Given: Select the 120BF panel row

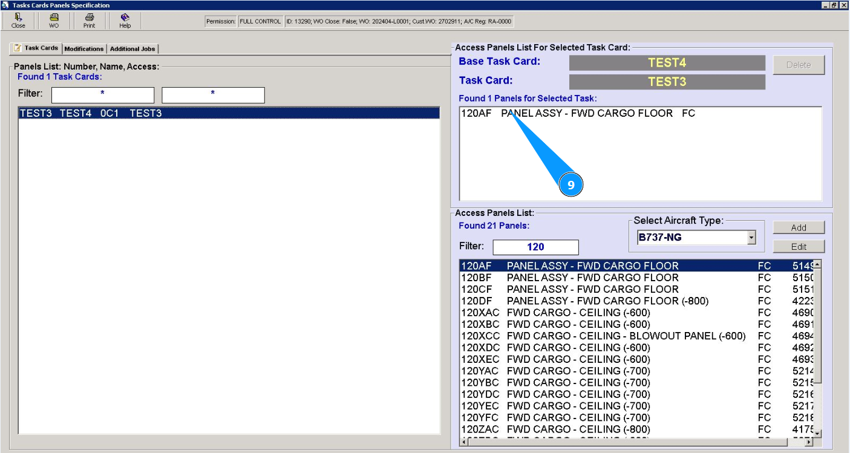Looking at the screenshot, I should 636,278.
